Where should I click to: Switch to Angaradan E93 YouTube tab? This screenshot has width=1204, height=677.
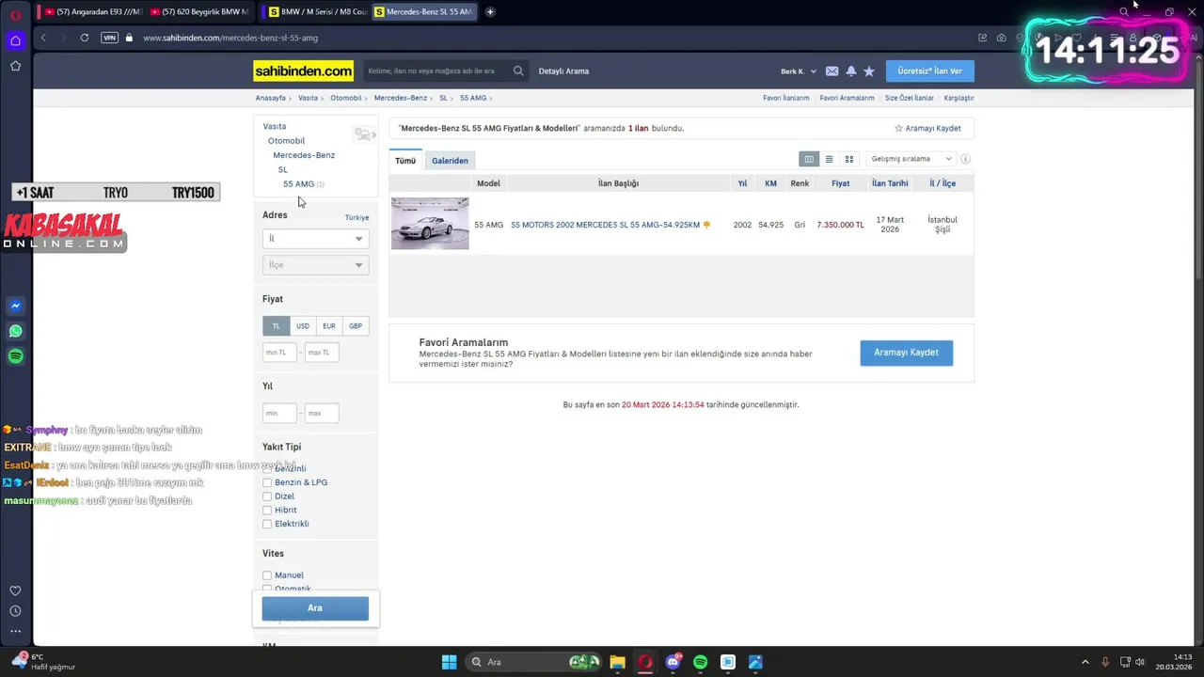coord(92,12)
